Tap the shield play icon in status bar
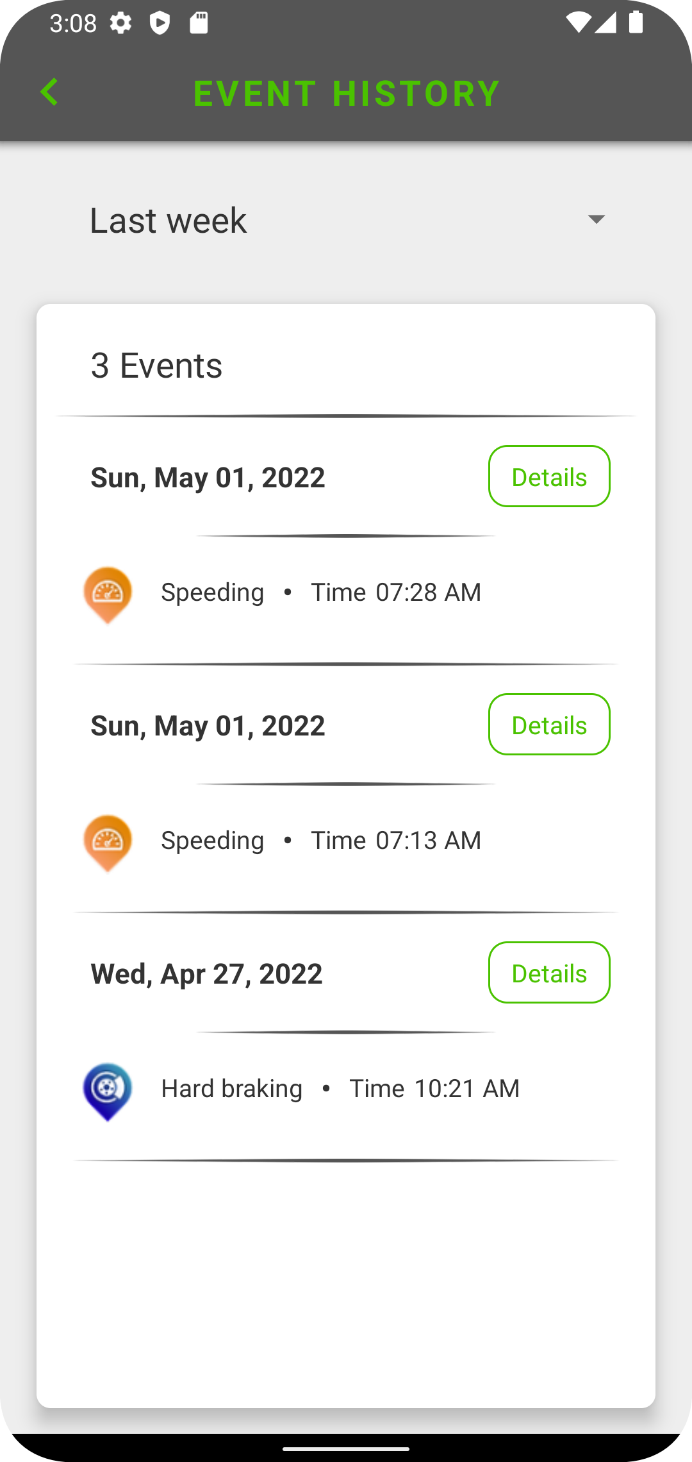The height and width of the screenshot is (1462, 692). tap(160, 24)
